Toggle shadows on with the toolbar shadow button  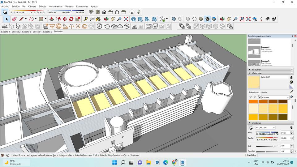[x=5, y=12]
